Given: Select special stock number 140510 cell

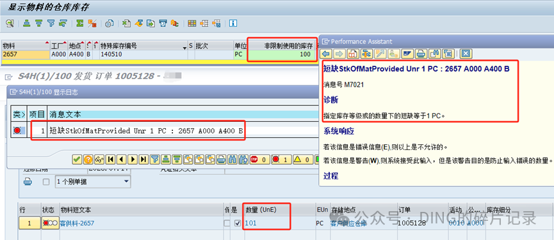Looking at the screenshot, I should 143,54.
